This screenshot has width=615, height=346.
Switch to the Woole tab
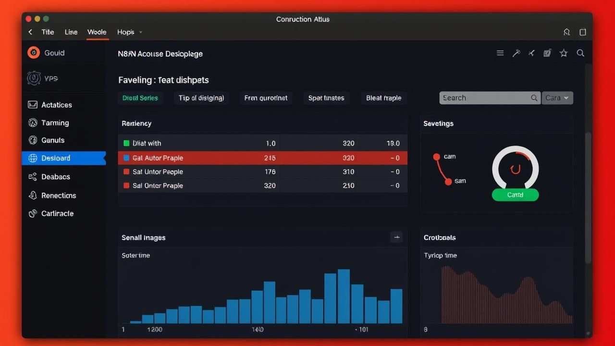pos(97,32)
